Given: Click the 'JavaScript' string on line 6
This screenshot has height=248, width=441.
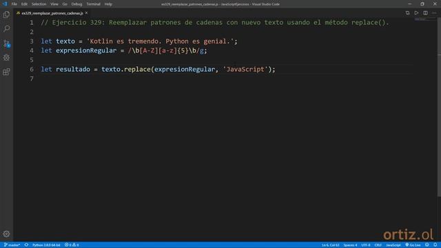Looking at the screenshot, I should [245, 70].
